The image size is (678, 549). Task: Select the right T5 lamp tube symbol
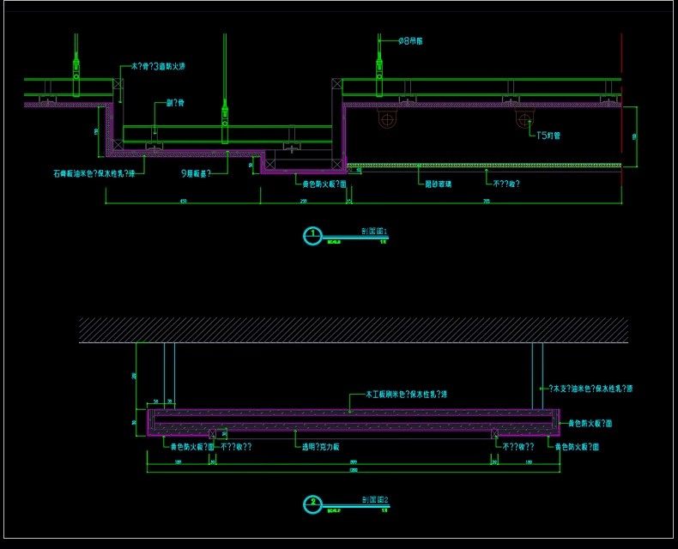[x=524, y=119]
